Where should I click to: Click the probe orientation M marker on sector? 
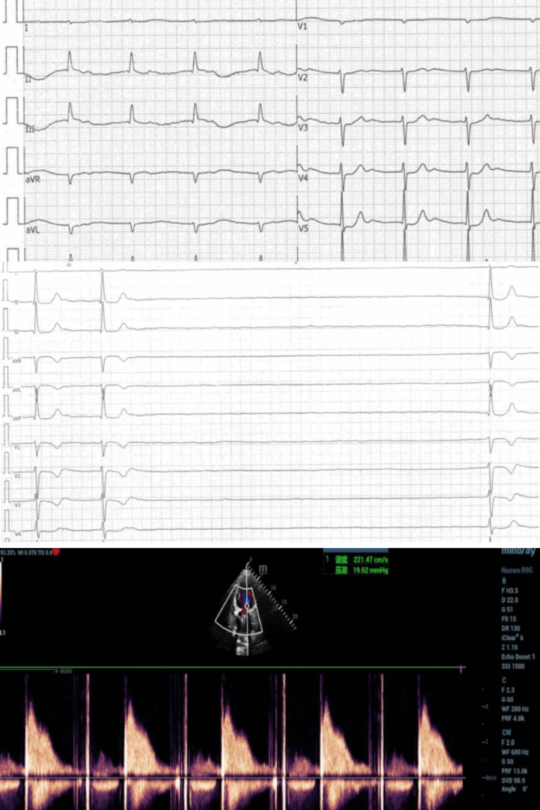(x=262, y=569)
